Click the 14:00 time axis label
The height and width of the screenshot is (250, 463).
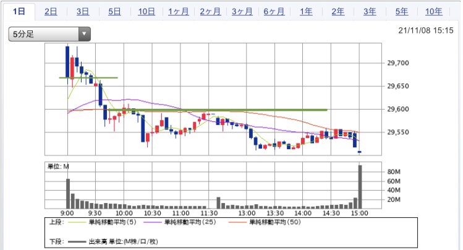303,213
